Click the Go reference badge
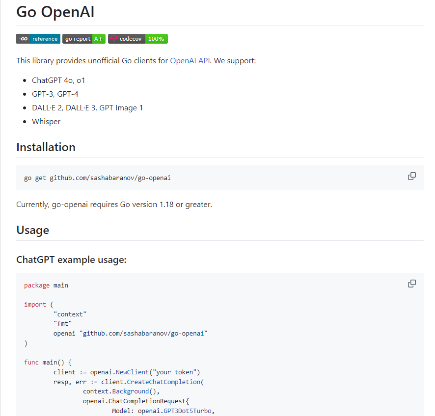Screen dimensions: 435x416 click(x=38, y=39)
